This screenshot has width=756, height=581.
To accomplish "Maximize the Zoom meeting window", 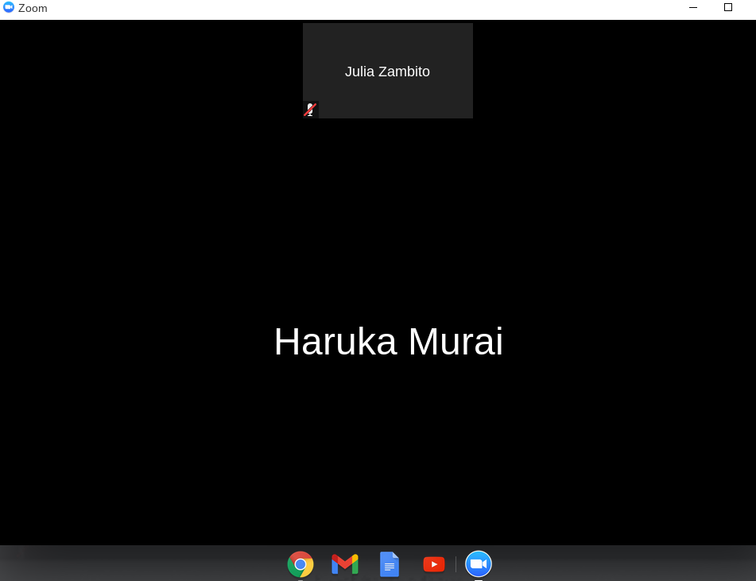I will 728,8.
